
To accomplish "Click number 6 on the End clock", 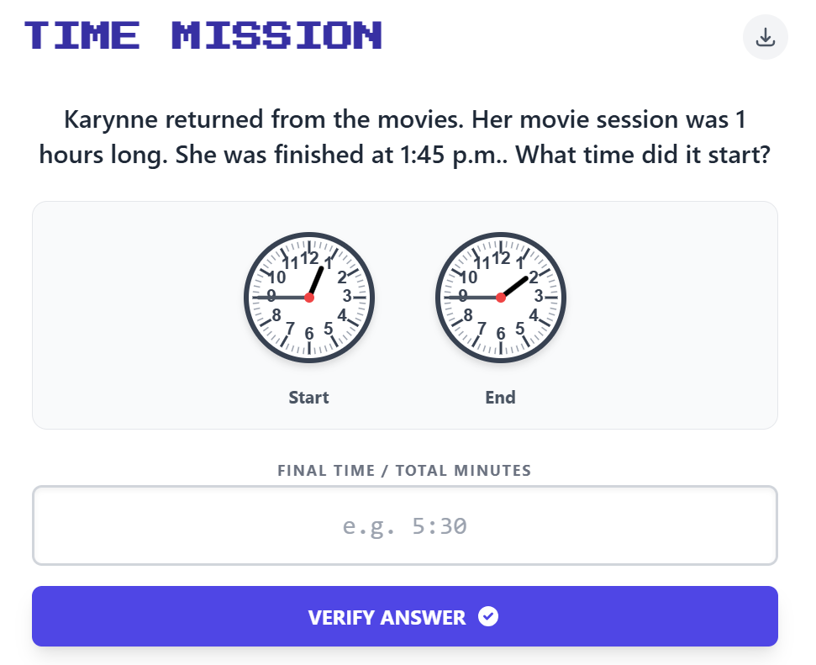I will [501, 334].
